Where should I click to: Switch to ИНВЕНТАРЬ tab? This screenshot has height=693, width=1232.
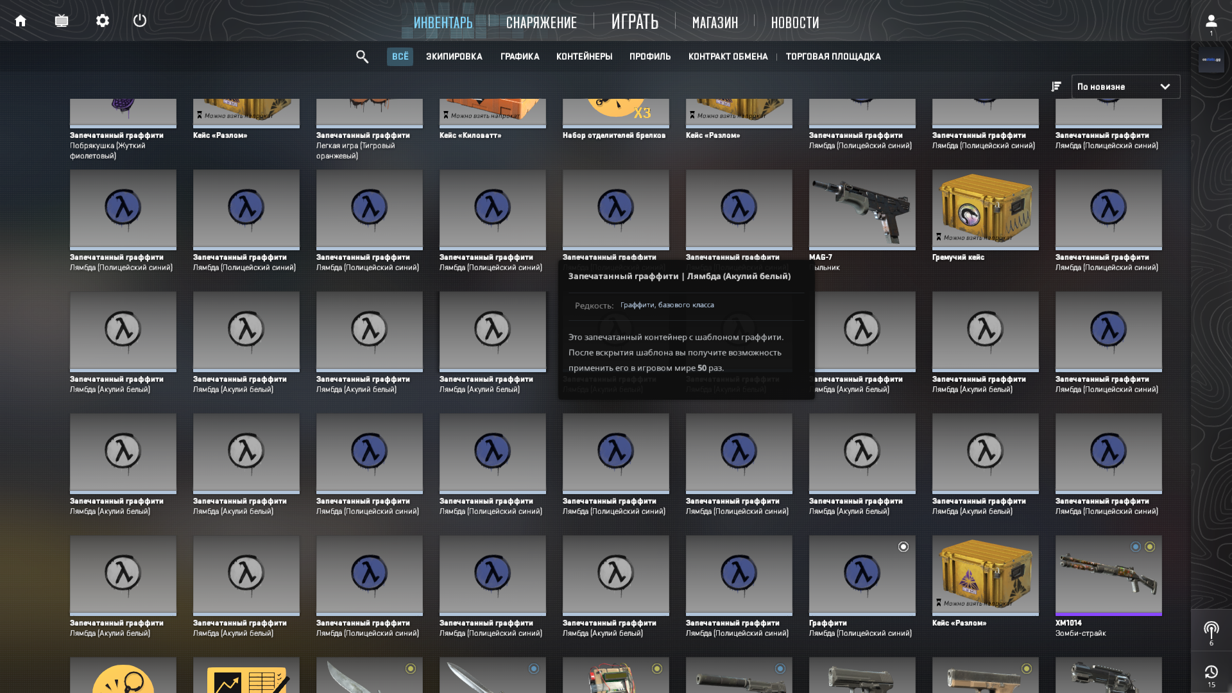(x=443, y=22)
